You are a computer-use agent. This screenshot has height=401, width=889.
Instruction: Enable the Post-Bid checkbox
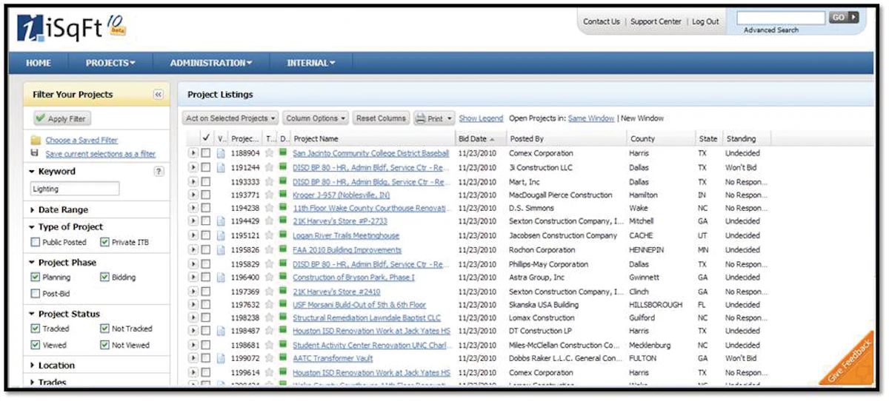pyautogui.click(x=36, y=294)
